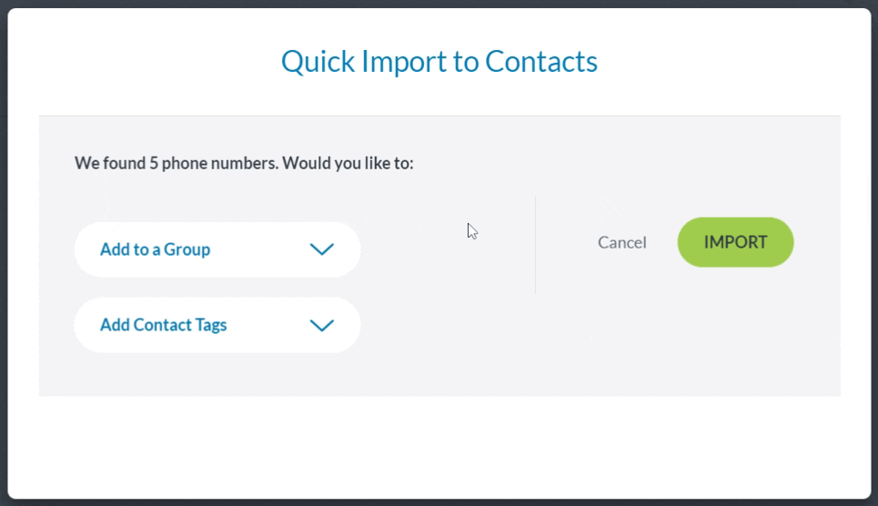Select the down arrow in the tags selector
Viewport: 878px width, 506px height.
pos(321,325)
